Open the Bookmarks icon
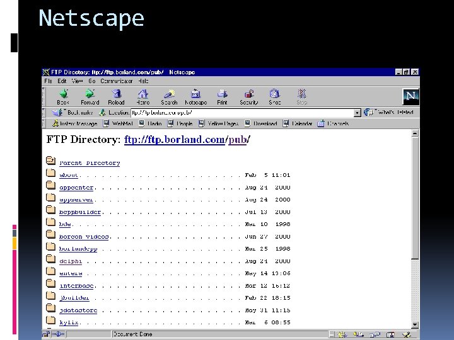 [72, 113]
